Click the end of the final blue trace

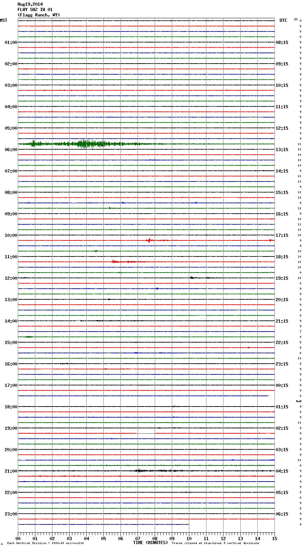coord(189,524)
